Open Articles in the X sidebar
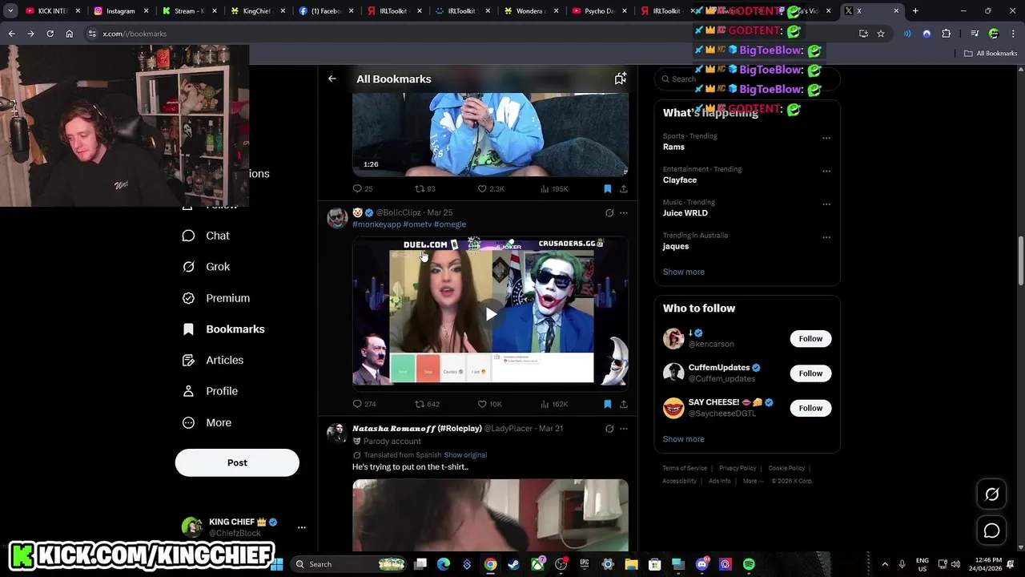This screenshot has height=577, width=1025. (x=213, y=361)
